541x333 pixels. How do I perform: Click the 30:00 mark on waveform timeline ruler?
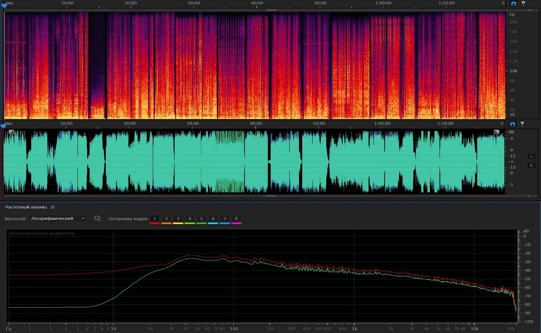(193, 124)
